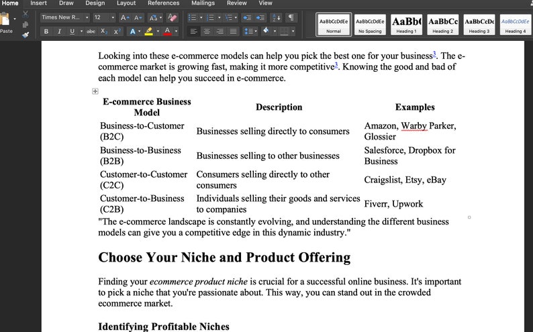Toggle italic formatting
The image size is (533, 332).
(59, 32)
